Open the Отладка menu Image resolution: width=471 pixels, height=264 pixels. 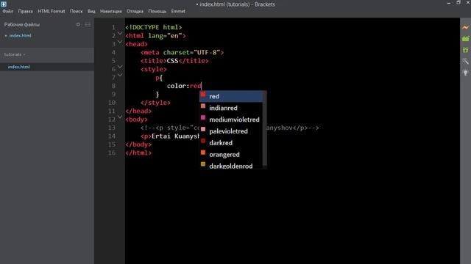pos(135,12)
